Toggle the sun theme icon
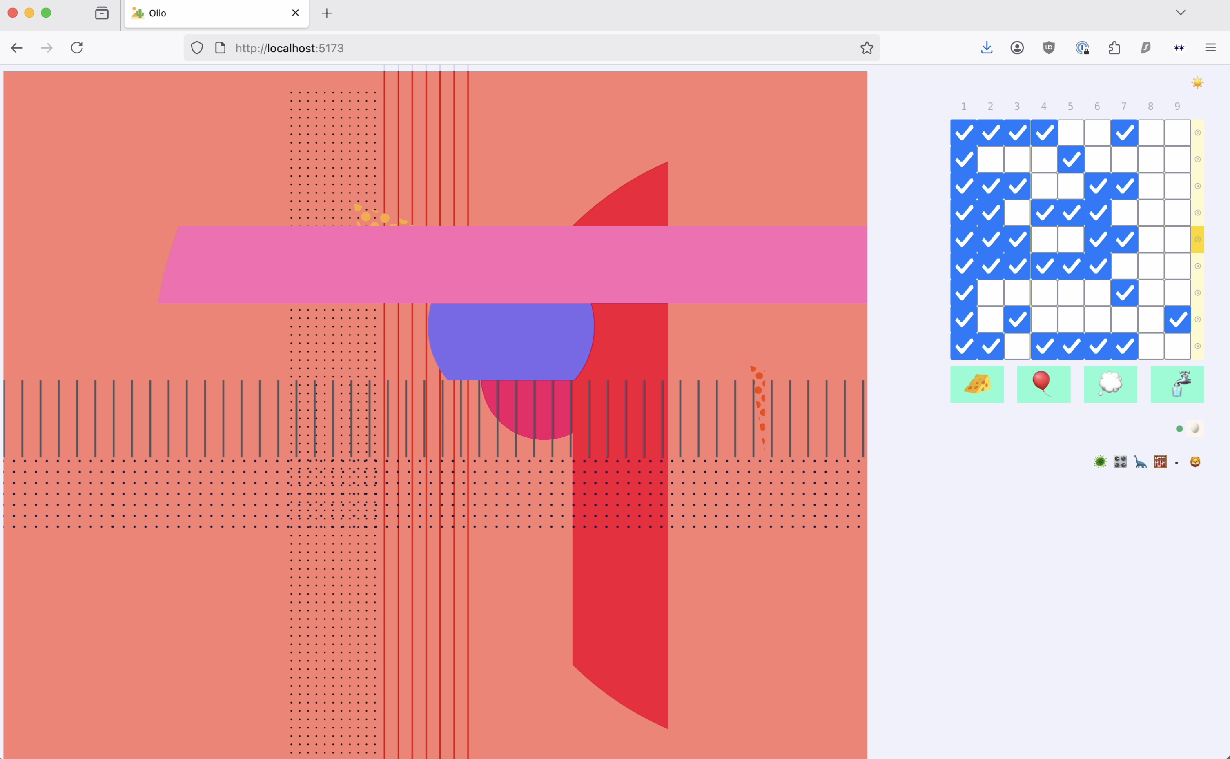Image resolution: width=1230 pixels, height=759 pixels. tap(1197, 82)
